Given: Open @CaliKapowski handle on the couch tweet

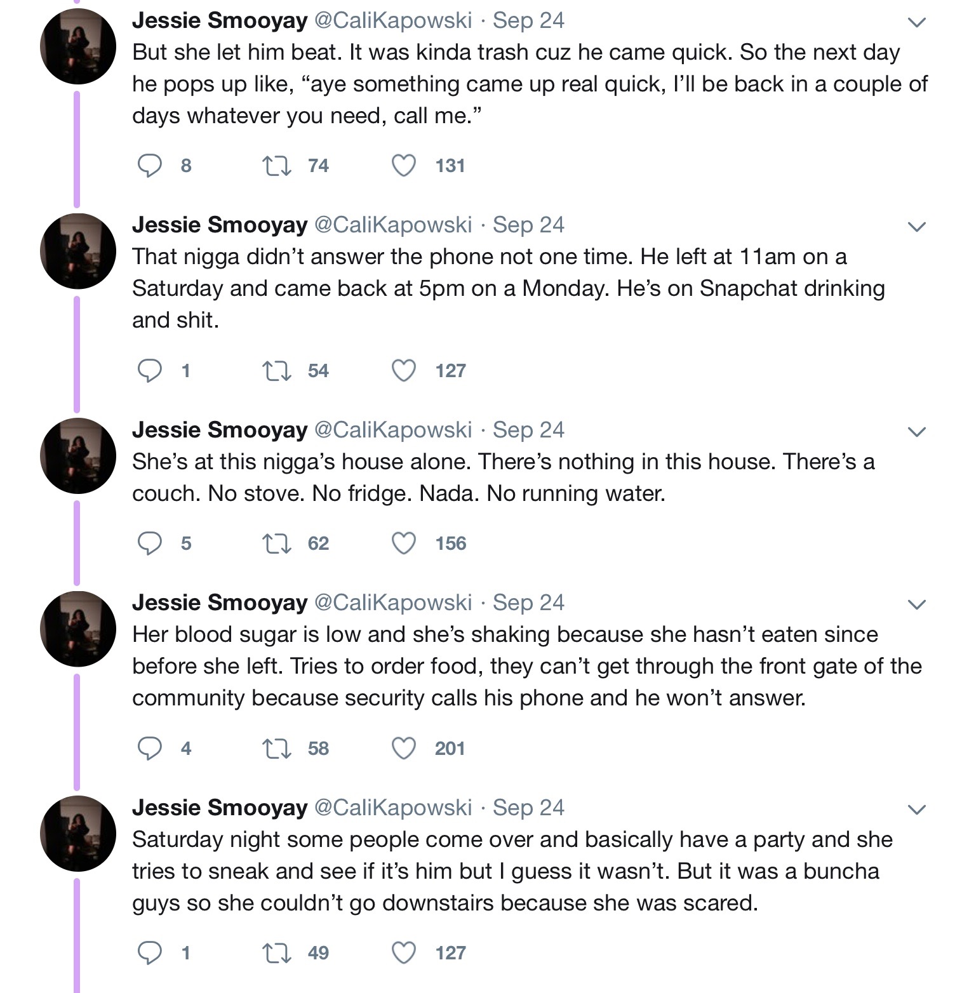Looking at the screenshot, I should 393,430.
